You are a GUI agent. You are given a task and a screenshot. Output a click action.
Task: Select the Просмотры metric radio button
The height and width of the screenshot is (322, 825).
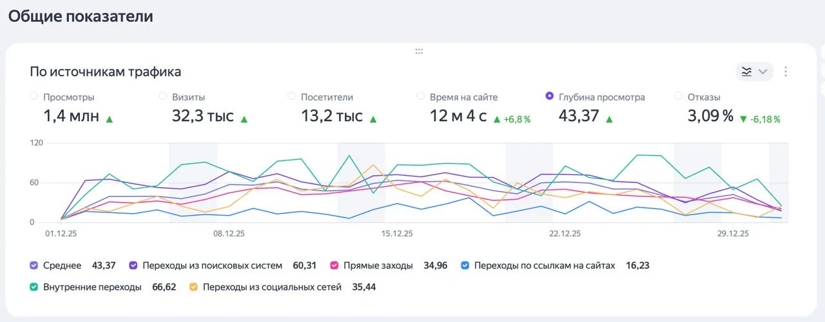[34, 97]
